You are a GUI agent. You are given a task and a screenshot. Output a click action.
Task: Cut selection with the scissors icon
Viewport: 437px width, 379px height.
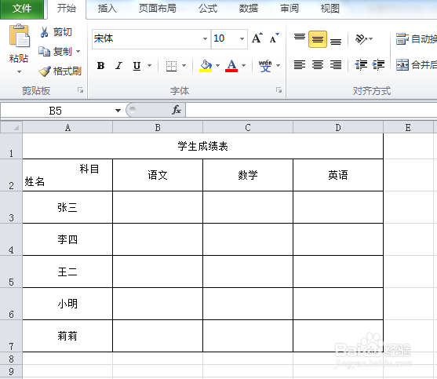[x=44, y=32]
